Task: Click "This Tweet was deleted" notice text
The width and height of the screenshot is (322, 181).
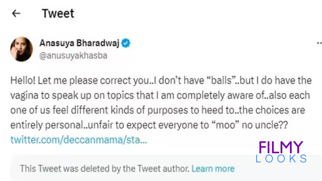Action: (x=105, y=168)
